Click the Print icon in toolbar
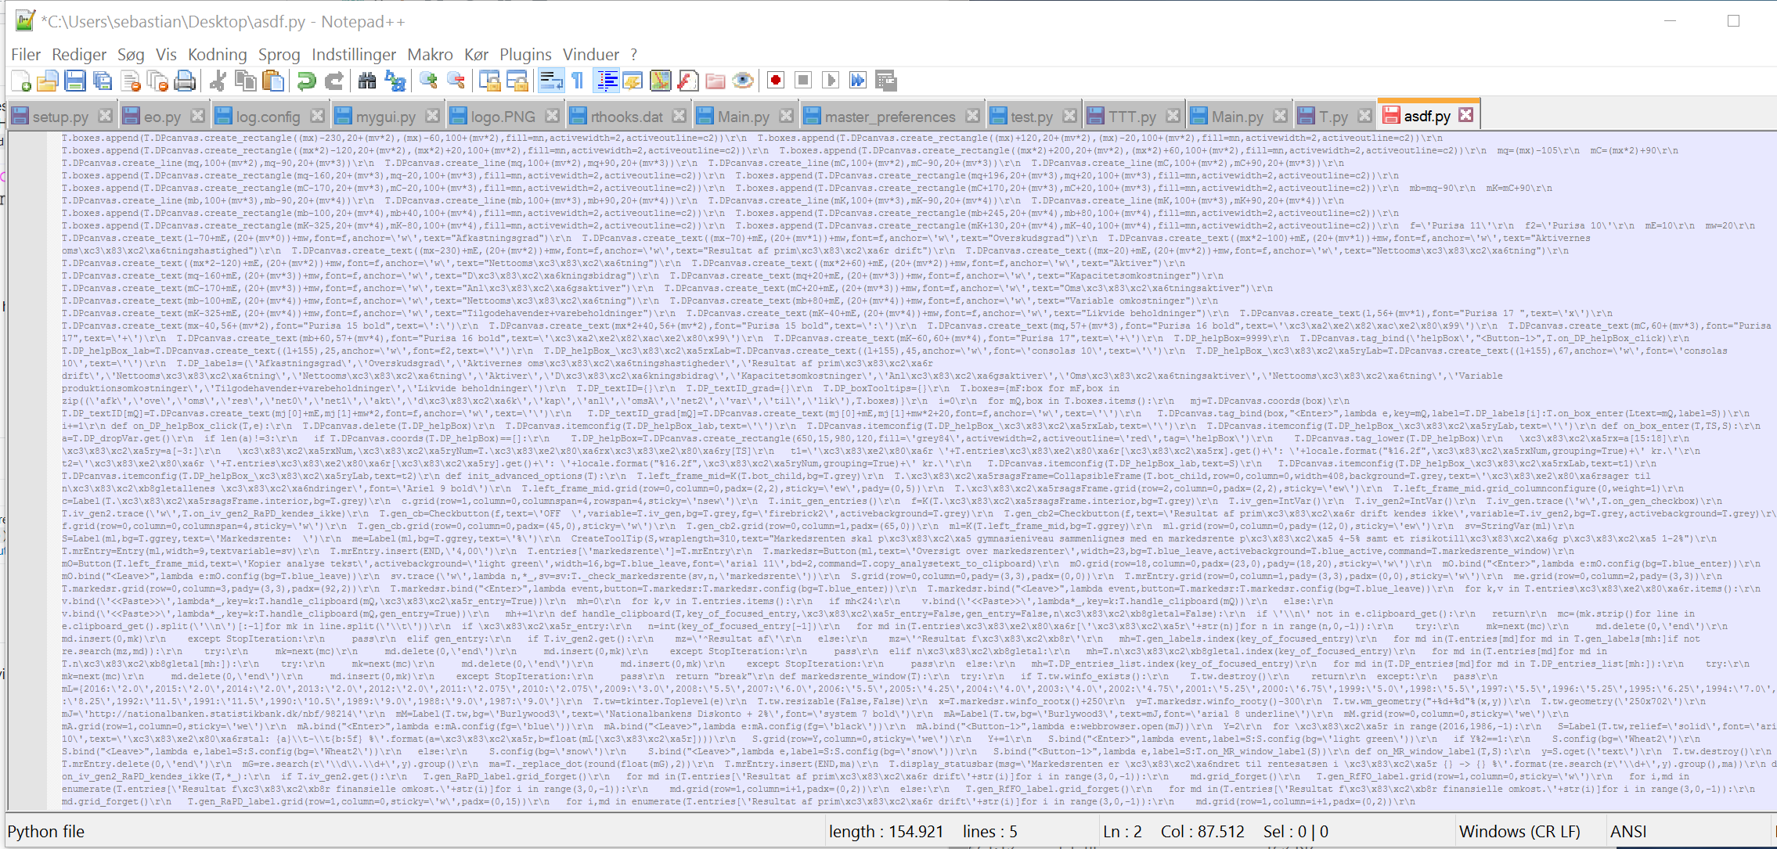Image resolution: width=1777 pixels, height=849 pixels. click(x=185, y=81)
